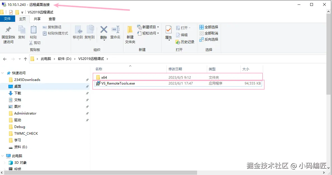Click the Pin to Quick Access icon

8,30
